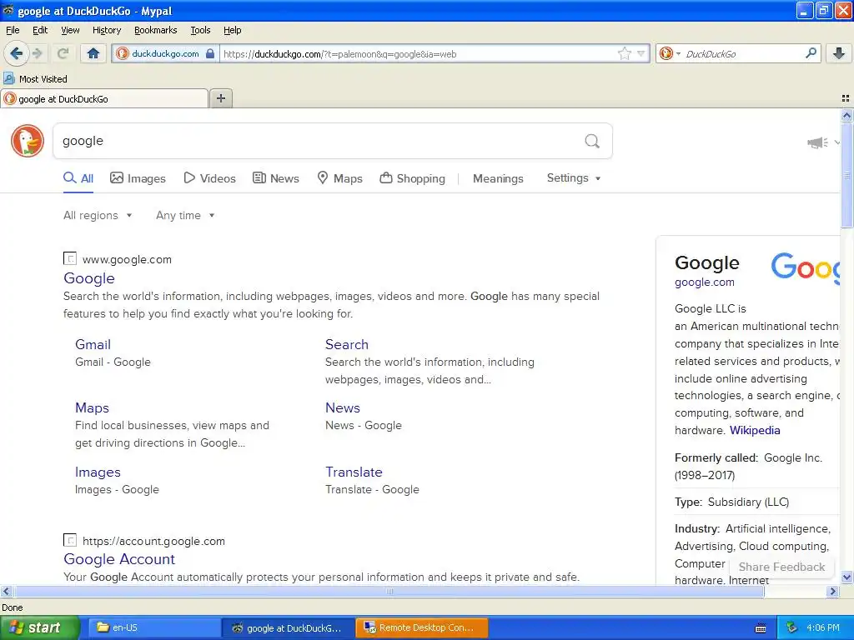Viewport: 854px width, 640px height.
Task: Click the www.google.com favicon
Action: tap(70, 258)
